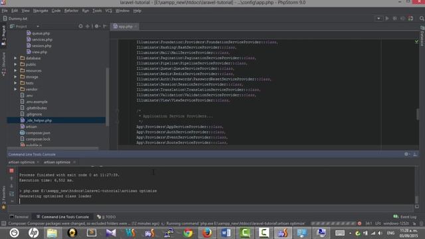The width and height of the screenshot is (425, 239).
Task: Stop the running artisan process (red square)
Action: coord(11,171)
